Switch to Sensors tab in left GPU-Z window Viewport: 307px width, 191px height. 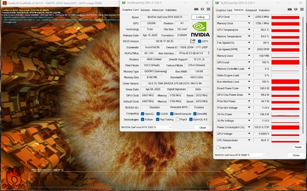(x=145, y=10)
